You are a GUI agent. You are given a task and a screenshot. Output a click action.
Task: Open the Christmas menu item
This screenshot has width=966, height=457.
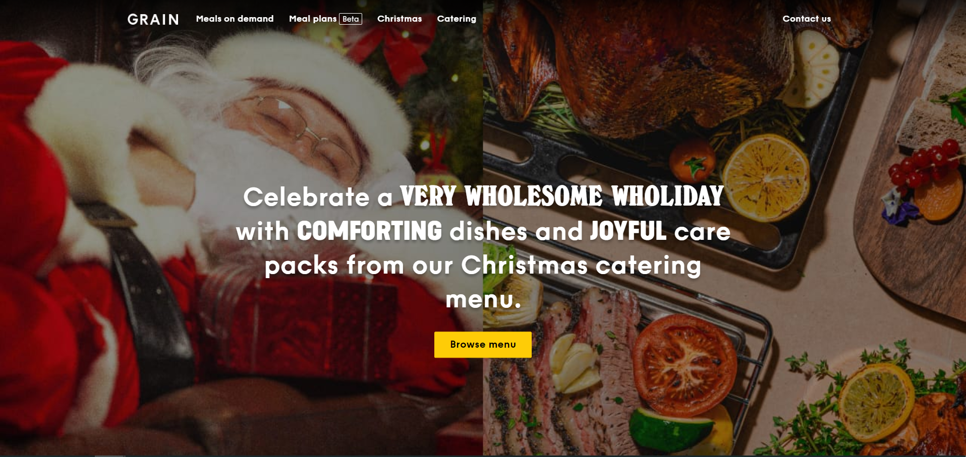point(400,19)
